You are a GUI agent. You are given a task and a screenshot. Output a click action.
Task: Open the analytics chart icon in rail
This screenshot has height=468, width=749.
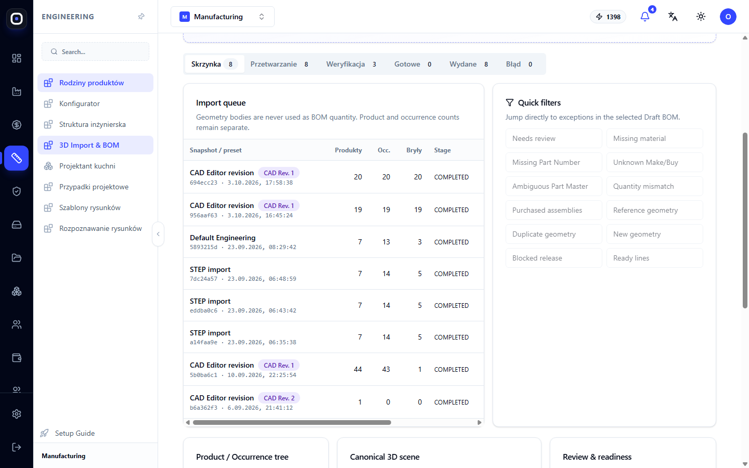point(17,92)
